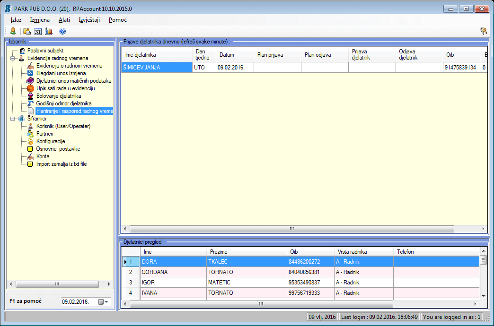Select the Bolovanje djelatnika icon
494x326 pixels.
click(x=30, y=96)
